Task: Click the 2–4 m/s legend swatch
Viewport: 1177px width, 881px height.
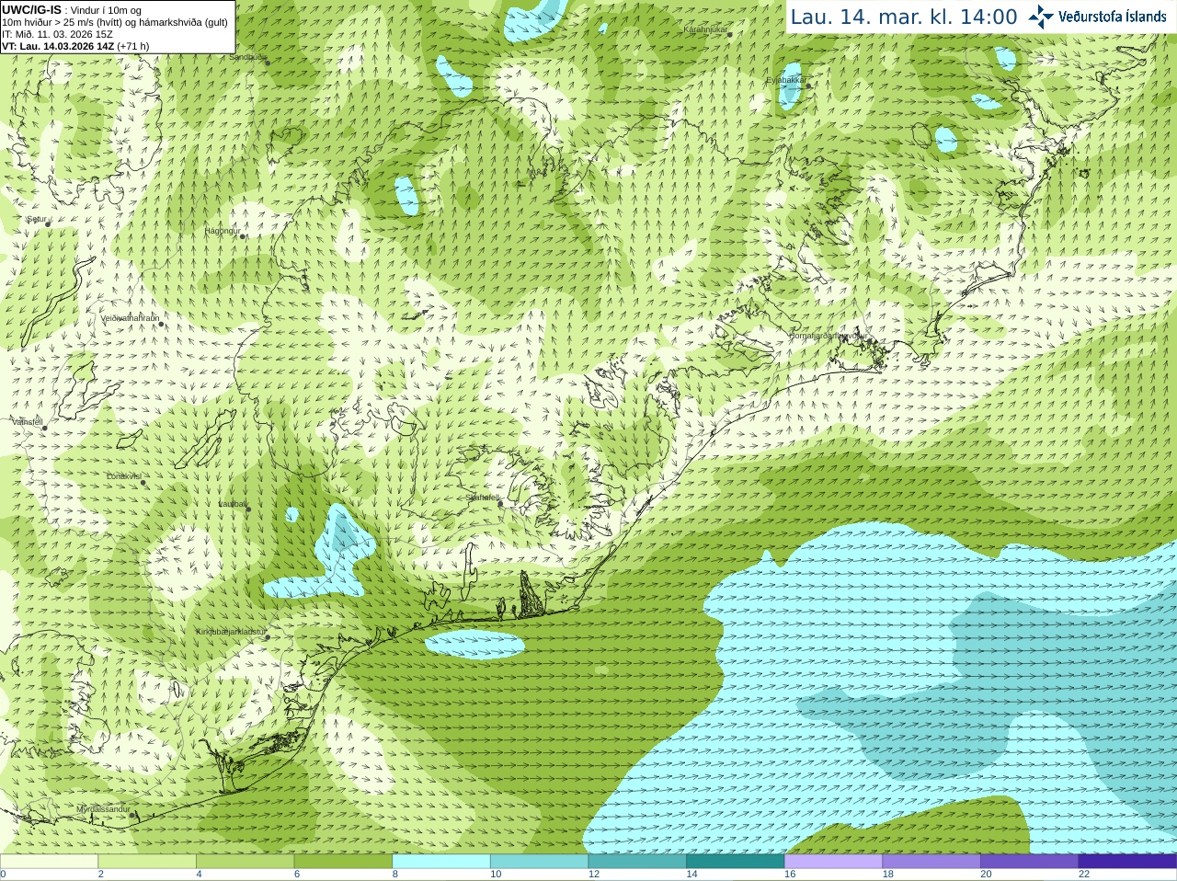Action: click(147, 862)
